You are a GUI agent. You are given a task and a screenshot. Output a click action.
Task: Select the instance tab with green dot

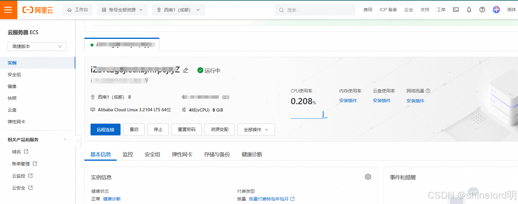pos(122,45)
